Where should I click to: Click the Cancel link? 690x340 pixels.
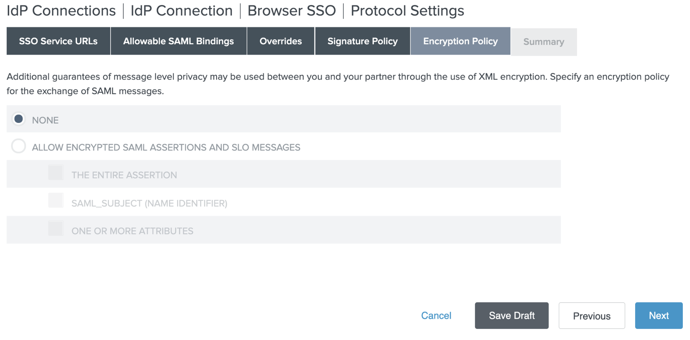tap(436, 315)
